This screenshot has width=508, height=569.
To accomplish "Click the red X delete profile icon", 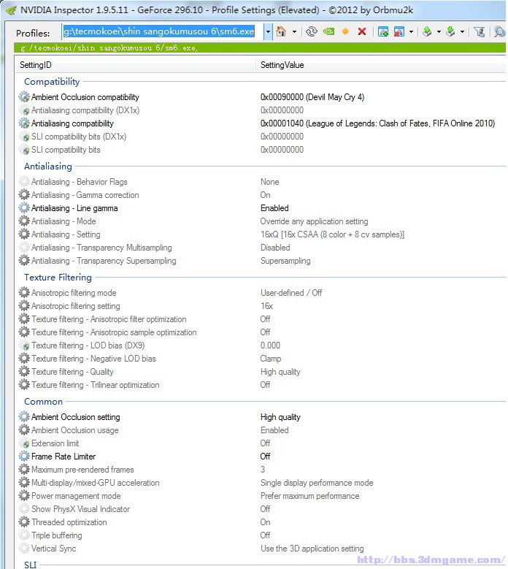I will click(x=361, y=31).
